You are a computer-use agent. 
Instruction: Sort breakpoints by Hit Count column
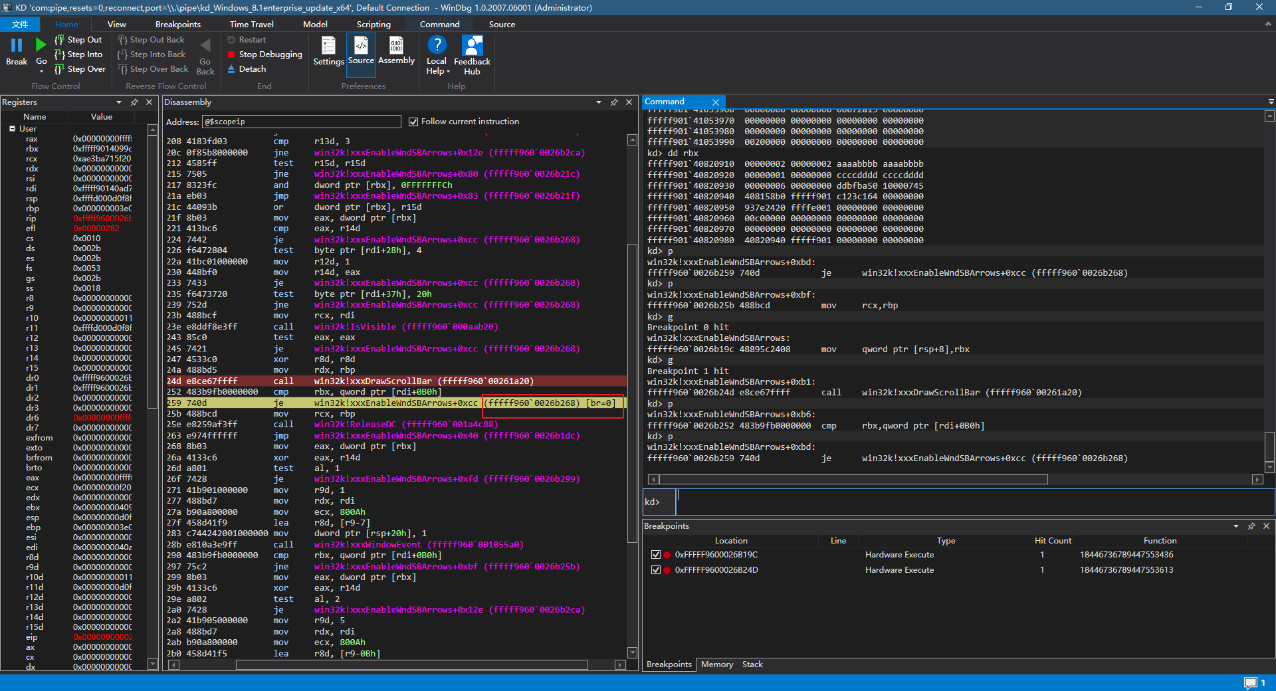(x=1053, y=541)
